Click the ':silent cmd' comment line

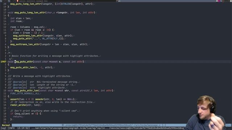click(x=44, y=111)
